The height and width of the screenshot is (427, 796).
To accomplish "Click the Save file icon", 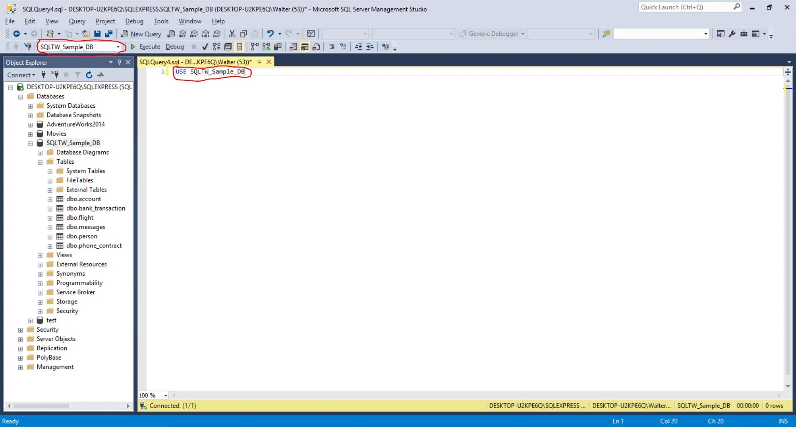I will click(97, 34).
